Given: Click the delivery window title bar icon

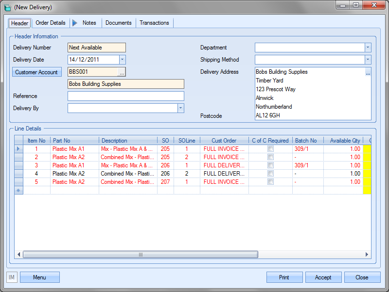Looking at the screenshot, I should 7,7.
